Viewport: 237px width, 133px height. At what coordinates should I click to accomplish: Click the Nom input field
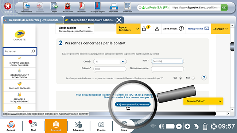click(167, 61)
